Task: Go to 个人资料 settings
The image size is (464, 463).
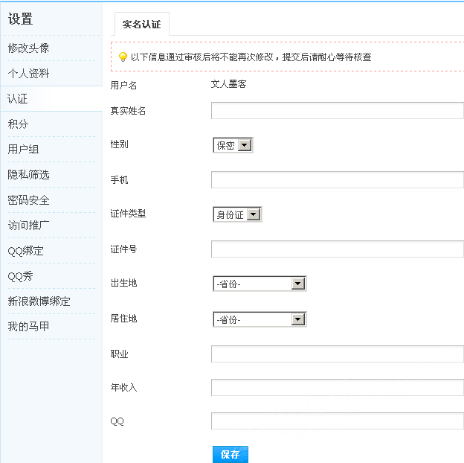Action: click(x=29, y=74)
